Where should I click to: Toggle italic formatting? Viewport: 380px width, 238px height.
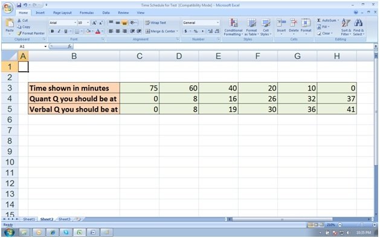click(59, 31)
